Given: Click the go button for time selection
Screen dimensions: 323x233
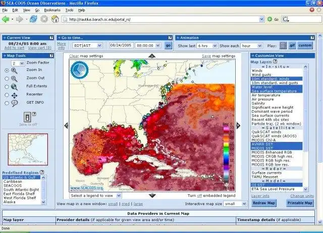Looking at the screenshot, I should pos(168,45).
